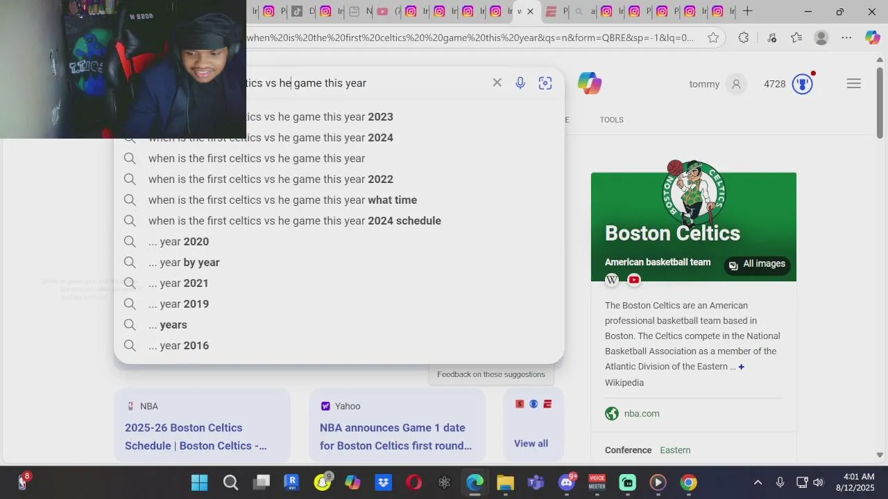Clear the search box with the X icon
The height and width of the screenshot is (499, 888).
[x=497, y=82]
